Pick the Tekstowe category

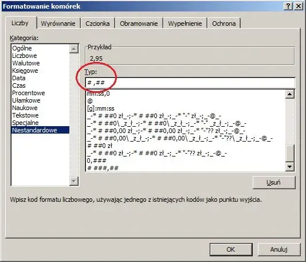25,115
